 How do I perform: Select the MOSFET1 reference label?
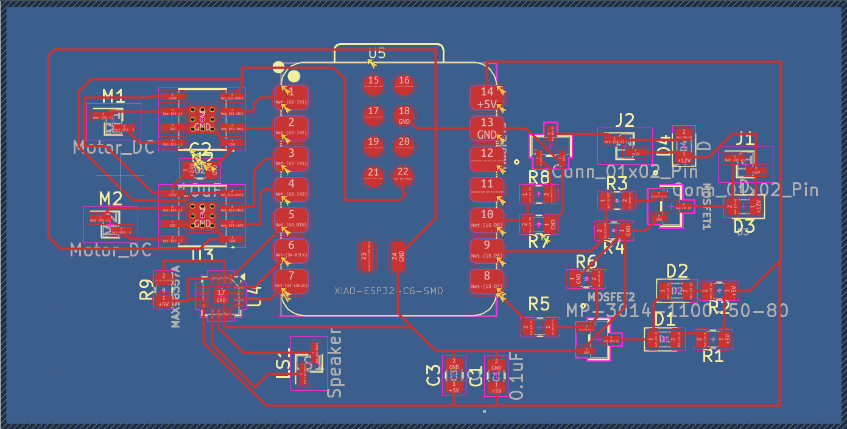[x=708, y=207]
